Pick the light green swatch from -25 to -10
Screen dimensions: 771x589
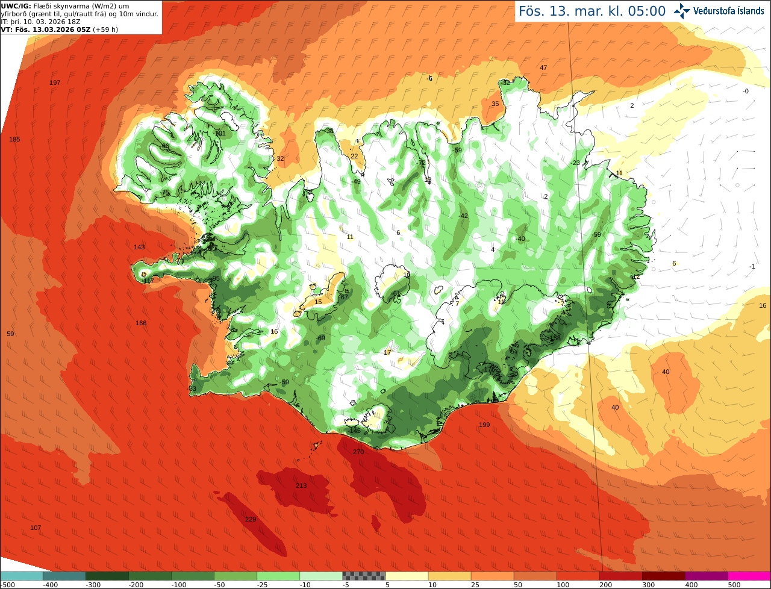278,576
